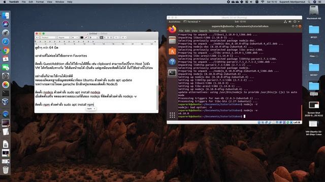Image resolution: width=325 pixels, height=182 pixels.
Task: Open Firefox from the Ubuntu dock
Action: [172, 29]
